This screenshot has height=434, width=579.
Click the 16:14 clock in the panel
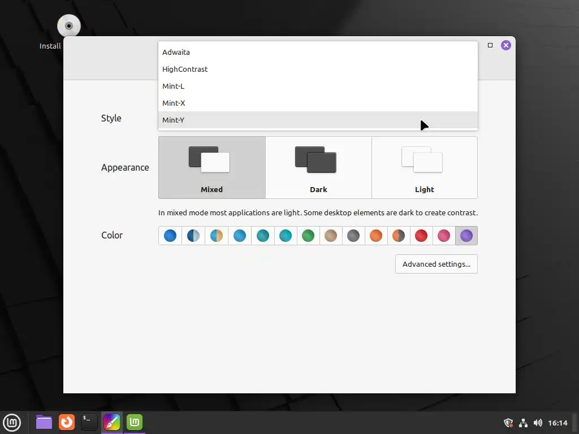coord(558,423)
